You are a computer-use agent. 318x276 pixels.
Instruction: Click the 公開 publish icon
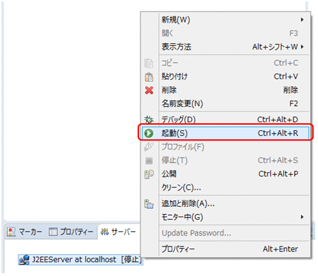(149, 174)
